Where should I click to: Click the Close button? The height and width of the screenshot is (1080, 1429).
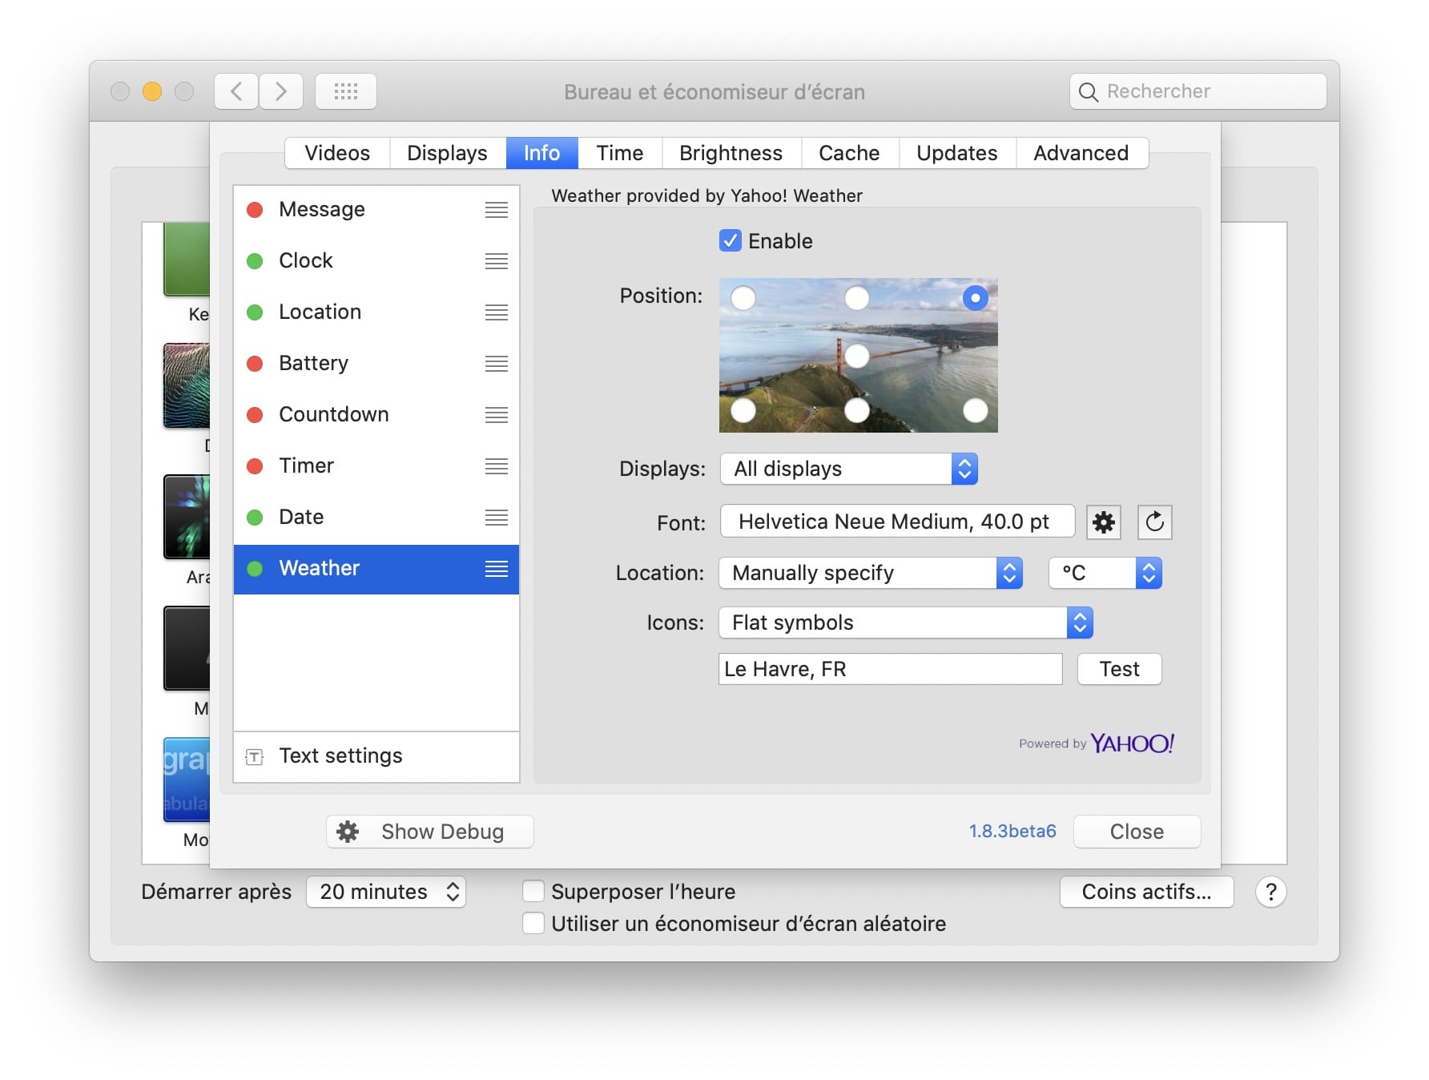coord(1137,832)
